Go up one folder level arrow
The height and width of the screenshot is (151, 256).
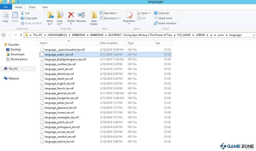[21, 35]
